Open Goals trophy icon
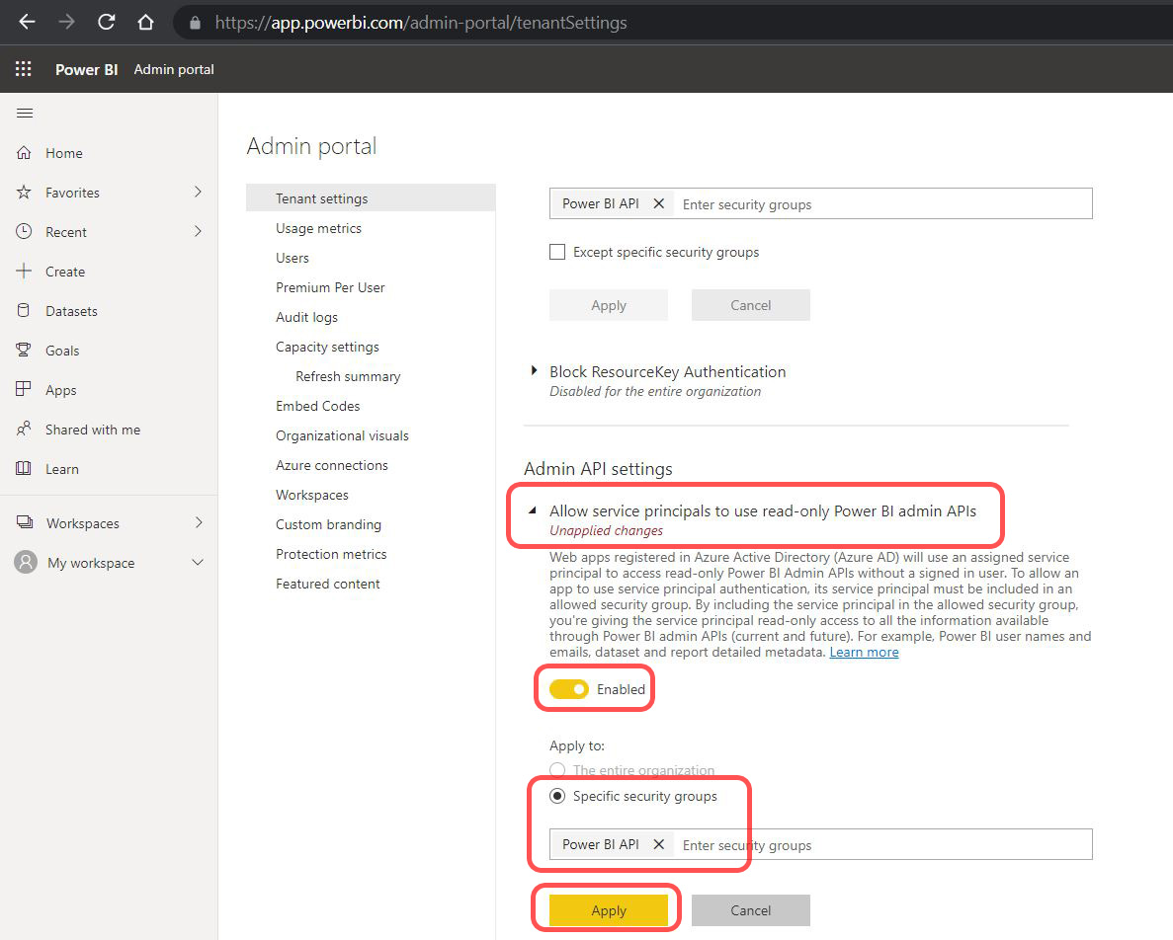This screenshot has width=1173, height=940. pyautogui.click(x=25, y=351)
